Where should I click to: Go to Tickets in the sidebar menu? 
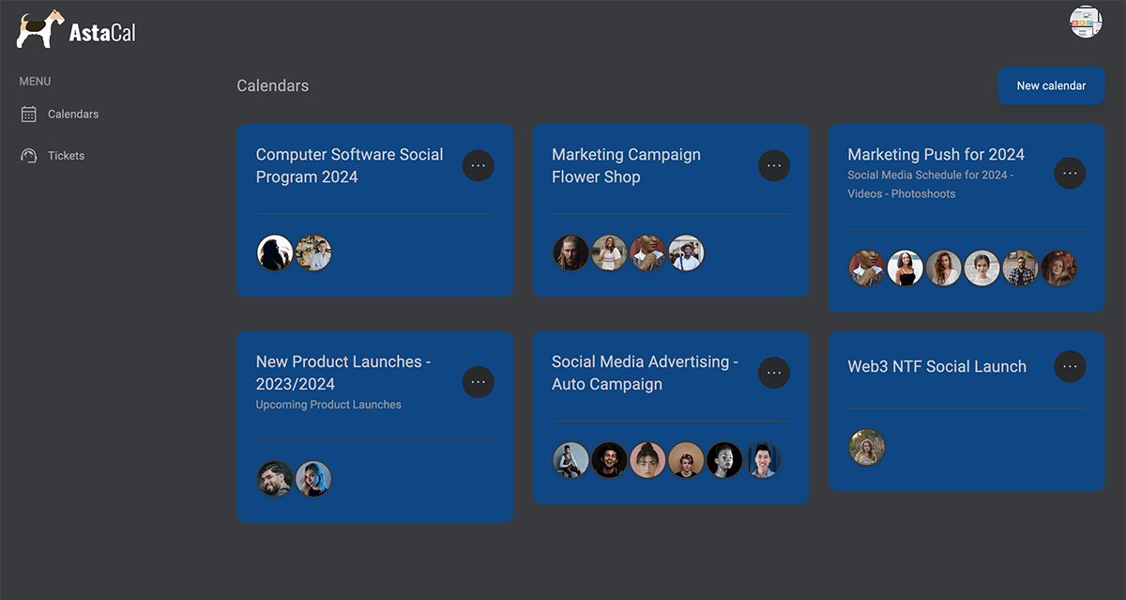(x=66, y=156)
